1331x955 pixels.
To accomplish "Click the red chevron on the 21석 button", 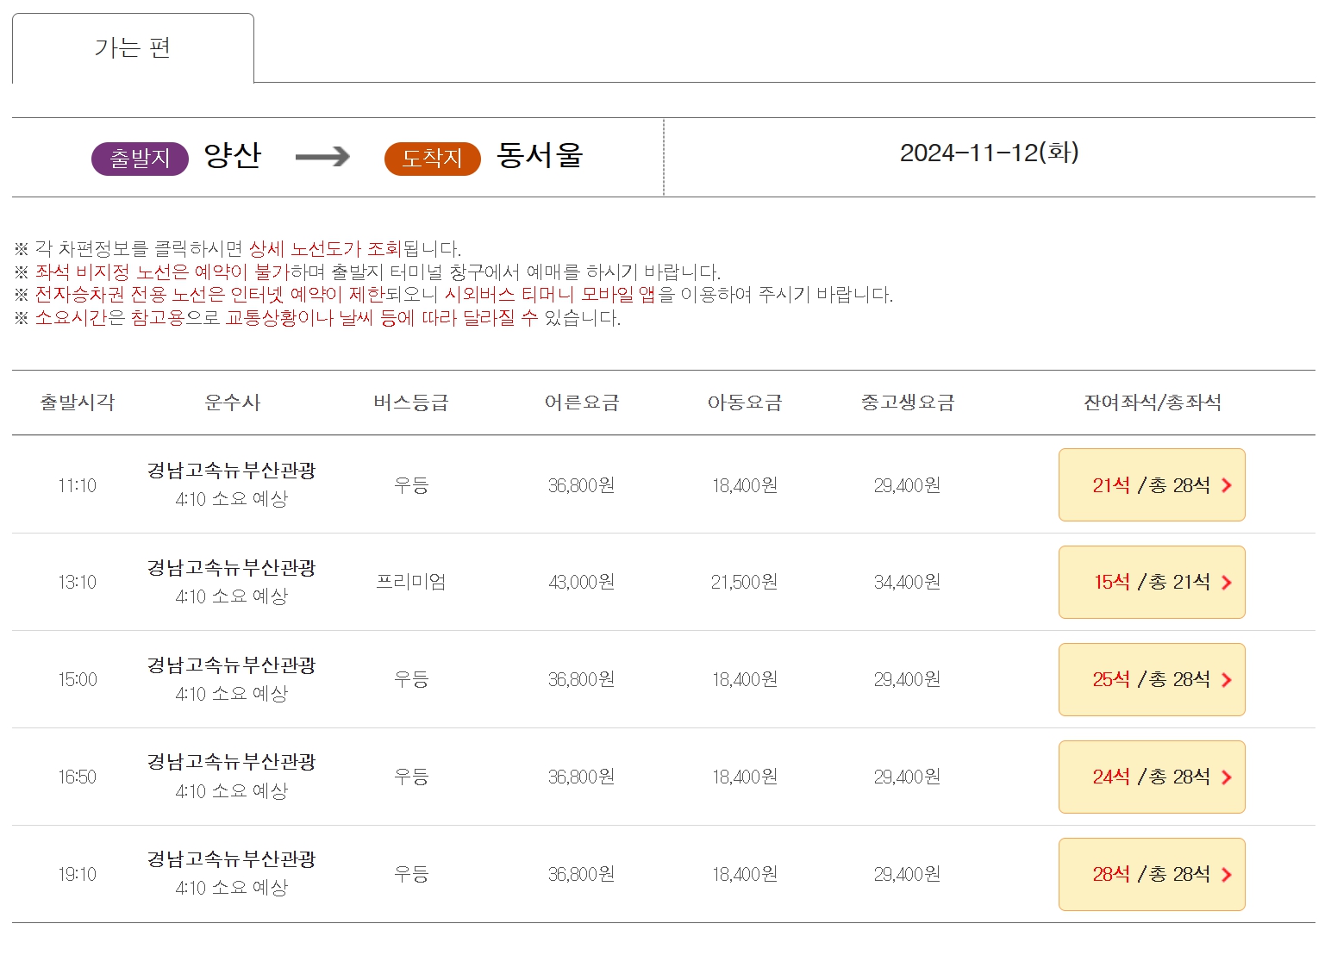I will tap(1227, 485).
